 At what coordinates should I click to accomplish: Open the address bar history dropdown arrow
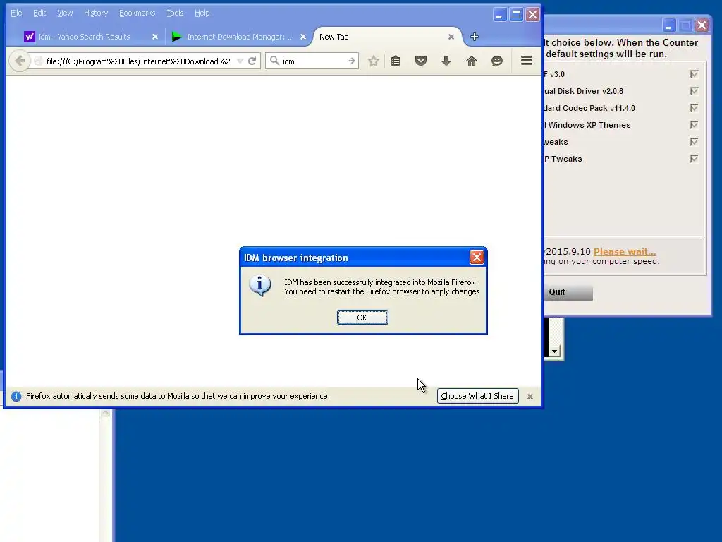[240, 61]
